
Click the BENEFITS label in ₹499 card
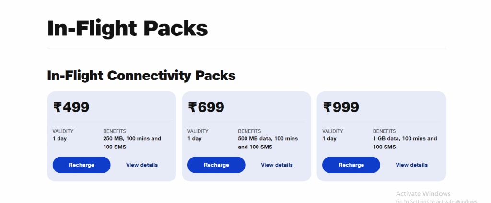[115, 131]
